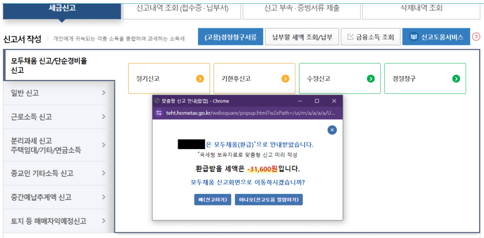Click the orange arrow on 기한후신고
This screenshot has width=484, height=238.
tap(285, 79)
